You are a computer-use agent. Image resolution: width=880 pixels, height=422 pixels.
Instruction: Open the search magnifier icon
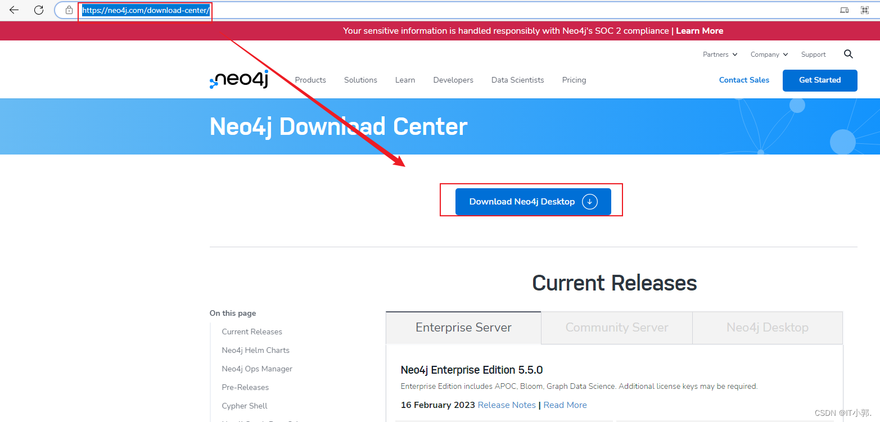tap(849, 54)
